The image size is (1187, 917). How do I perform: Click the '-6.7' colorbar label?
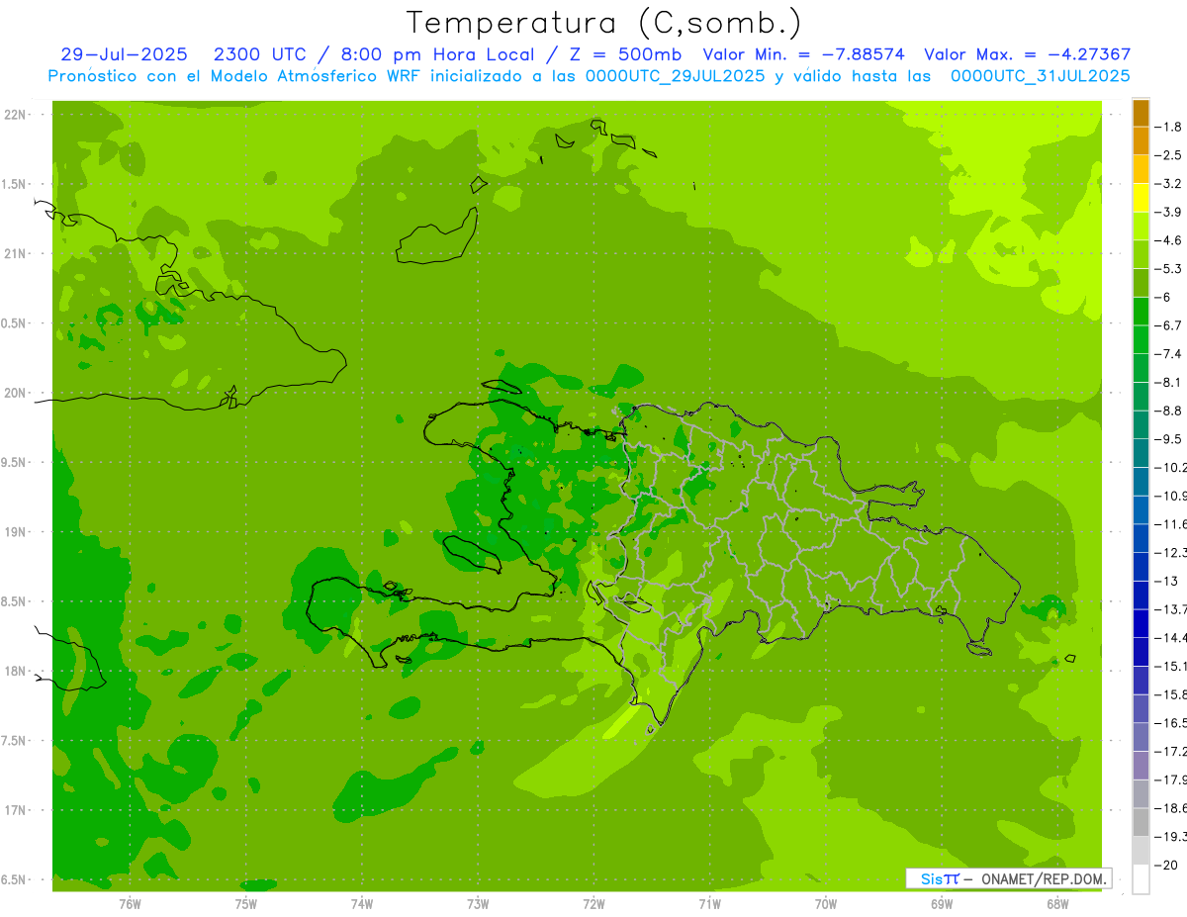tap(1169, 325)
